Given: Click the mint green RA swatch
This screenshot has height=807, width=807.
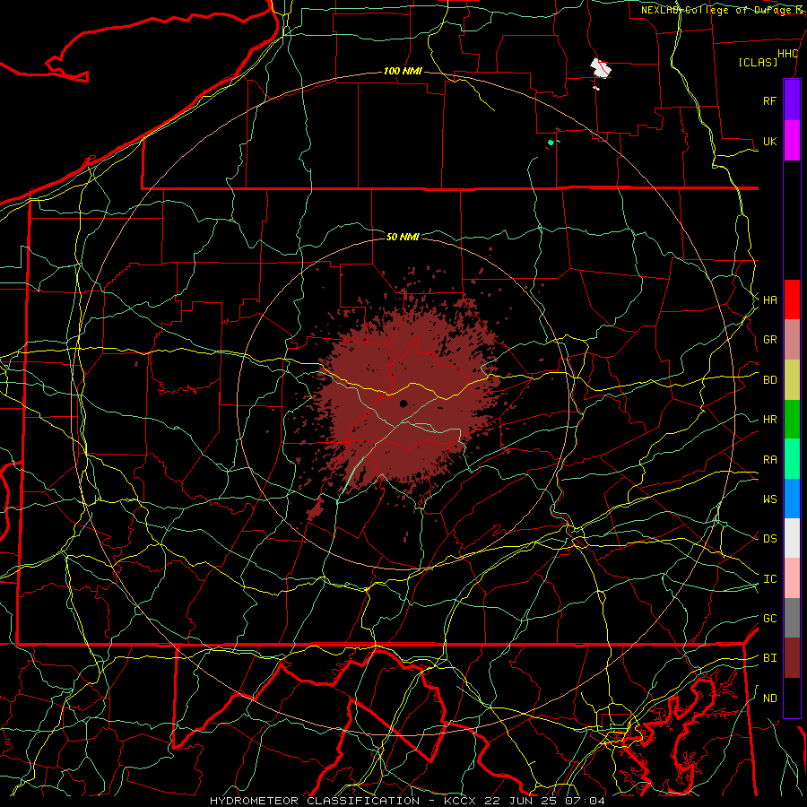Looking at the screenshot, I should pyautogui.click(x=792, y=458).
